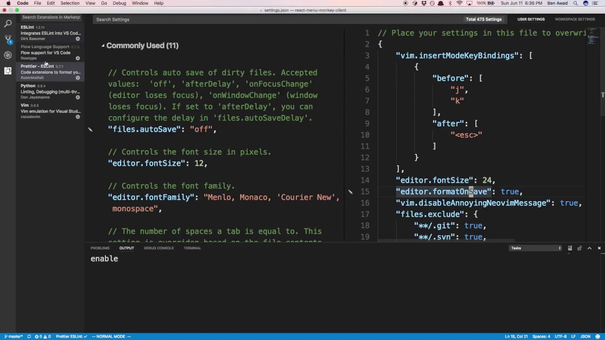The width and height of the screenshot is (605, 340).
Task: Close the bottom panel
Action: 599,248
